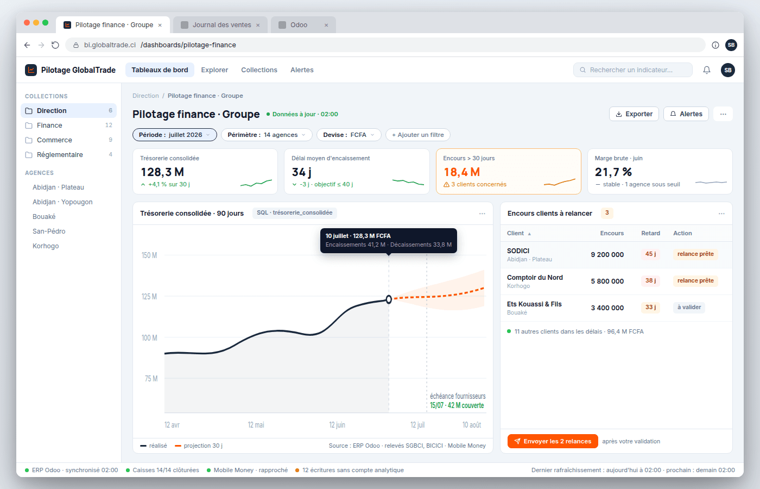Viewport: 760px width, 489px height.
Task: Toggle the réalisé legend series
Action: tap(154, 446)
